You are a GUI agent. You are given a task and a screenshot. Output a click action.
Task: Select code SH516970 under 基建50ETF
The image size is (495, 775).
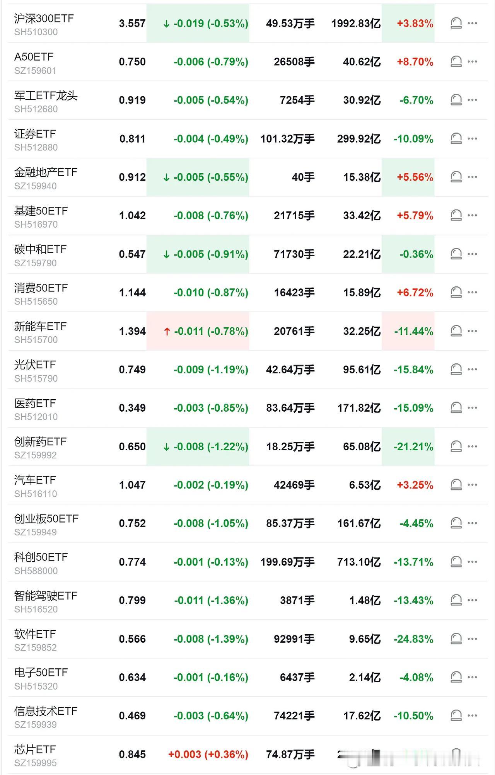pos(36,224)
